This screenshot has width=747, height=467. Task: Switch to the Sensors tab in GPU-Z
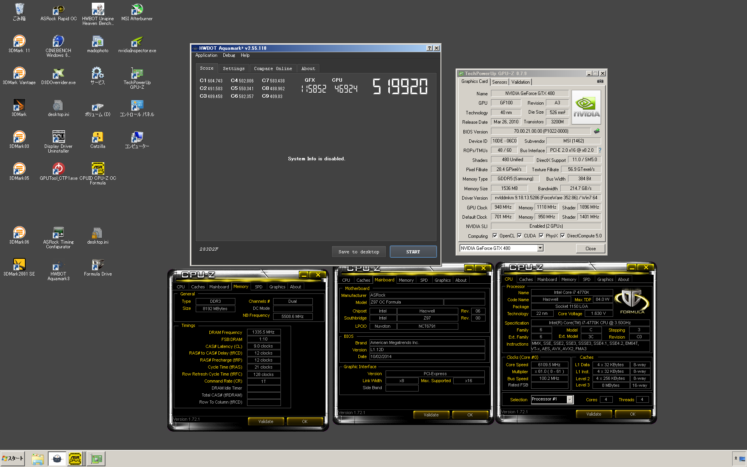tap(499, 82)
